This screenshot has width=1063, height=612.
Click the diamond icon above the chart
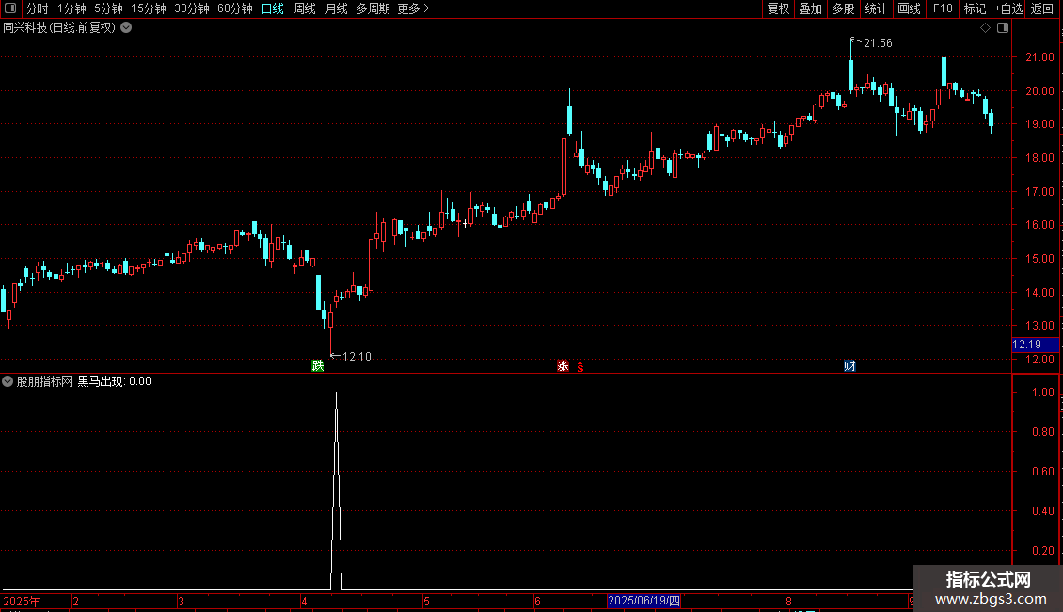(986, 28)
